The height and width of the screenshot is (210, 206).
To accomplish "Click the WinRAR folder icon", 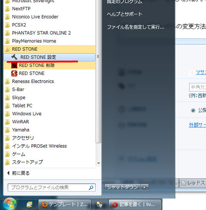I will (x=7, y=122).
